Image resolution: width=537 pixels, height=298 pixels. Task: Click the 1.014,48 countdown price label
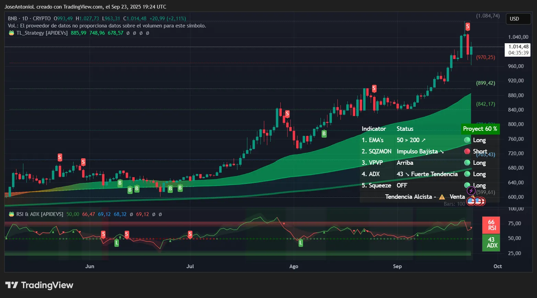[x=518, y=50]
